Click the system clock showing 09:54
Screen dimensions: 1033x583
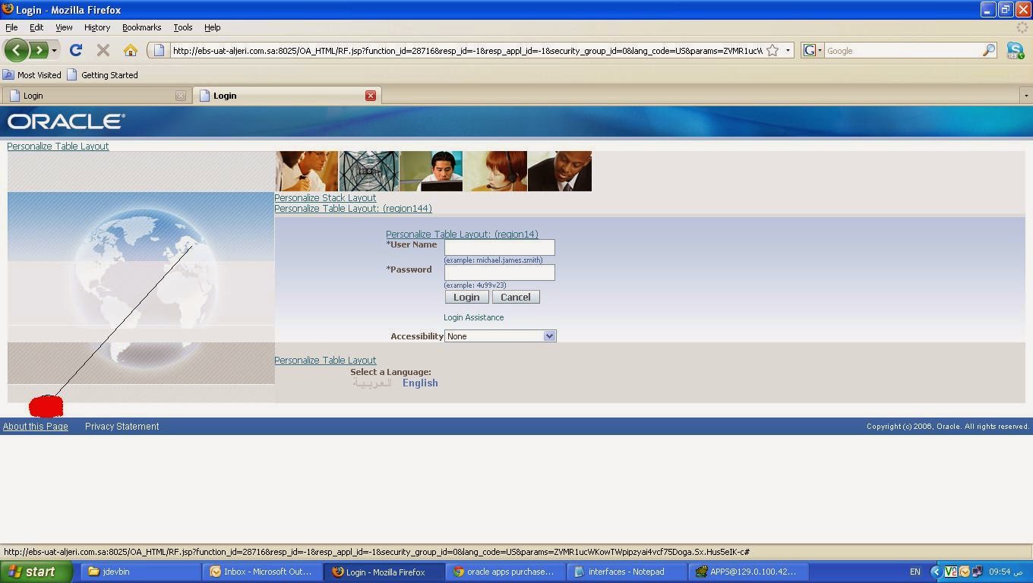[1005, 572]
